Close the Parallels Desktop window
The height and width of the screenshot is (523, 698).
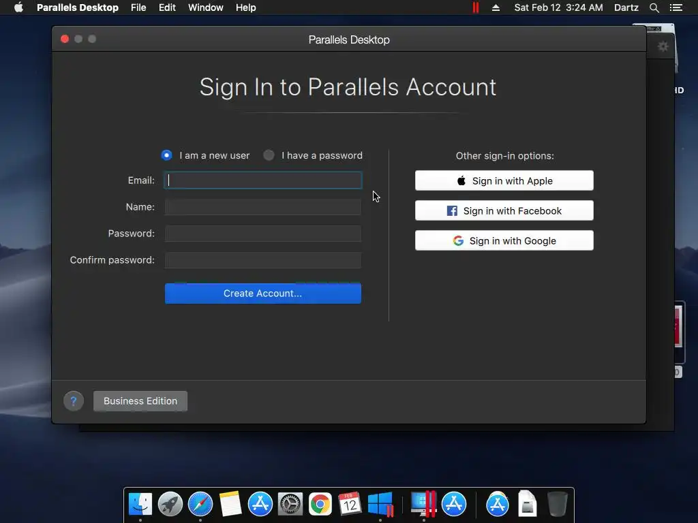point(65,39)
